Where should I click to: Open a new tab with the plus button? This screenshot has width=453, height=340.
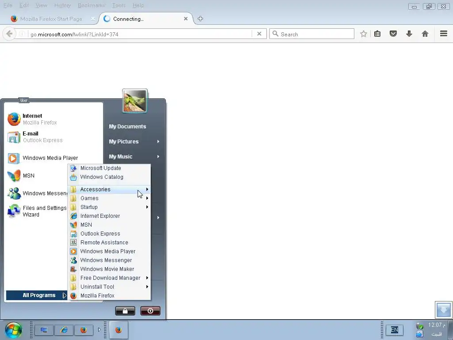tap(200, 19)
